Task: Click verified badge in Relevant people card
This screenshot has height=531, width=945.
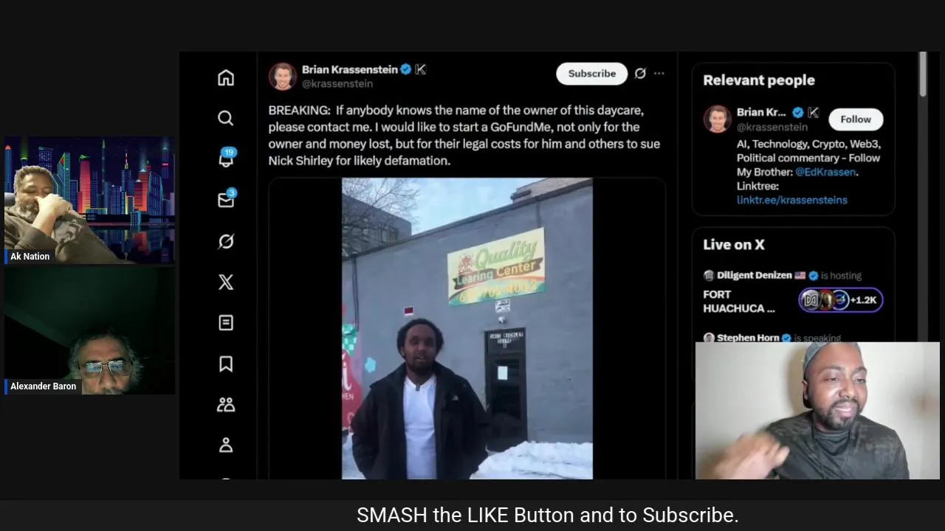Action: tap(797, 112)
